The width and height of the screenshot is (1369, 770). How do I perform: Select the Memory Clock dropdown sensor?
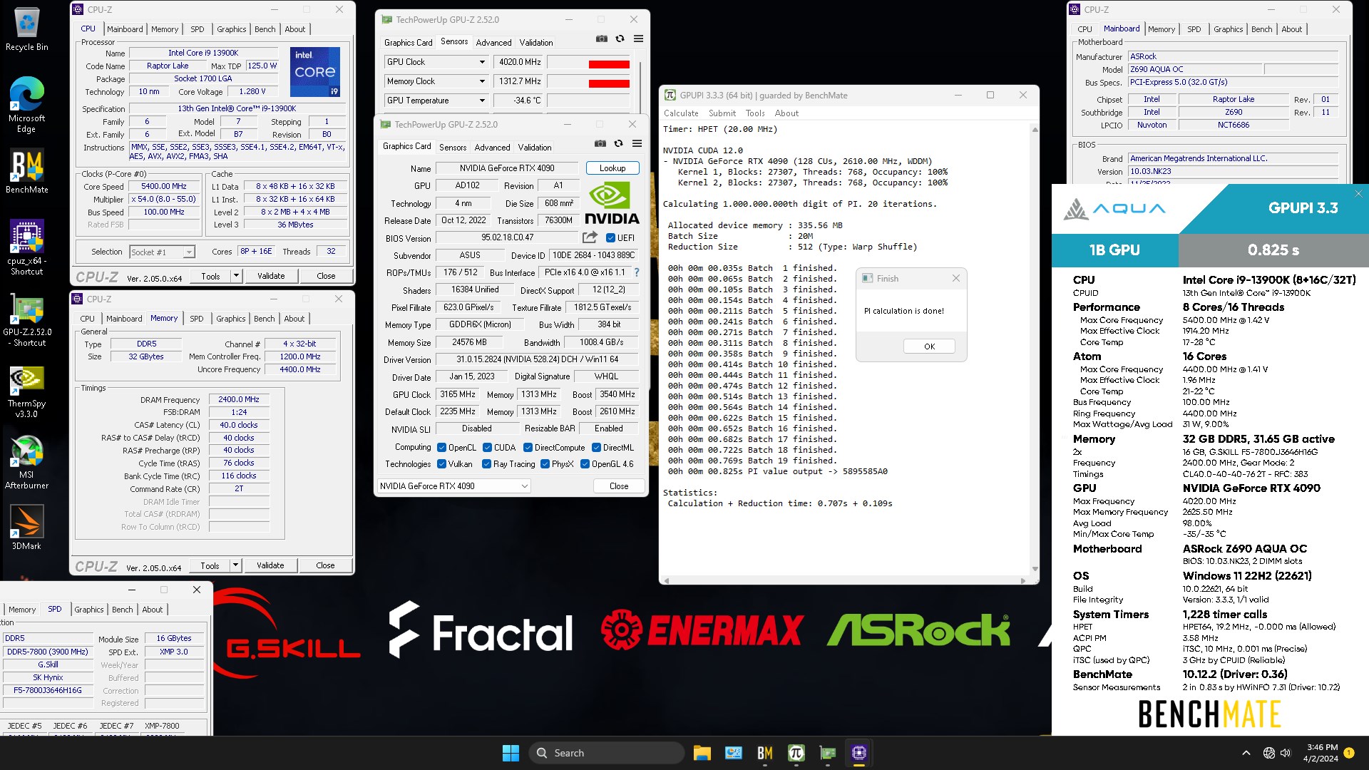pos(434,80)
